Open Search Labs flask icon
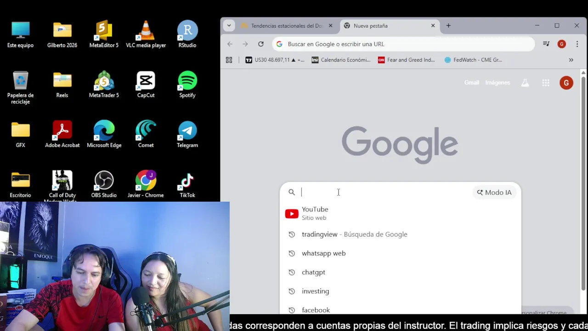588x331 pixels. [x=525, y=83]
